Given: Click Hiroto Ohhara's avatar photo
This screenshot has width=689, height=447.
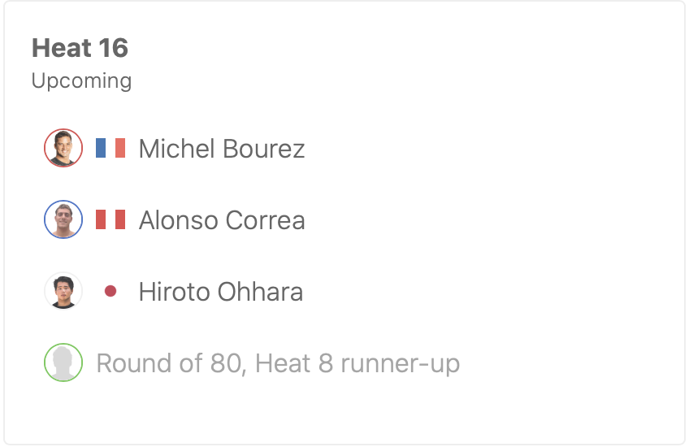Looking at the screenshot, I should (63, 291).
